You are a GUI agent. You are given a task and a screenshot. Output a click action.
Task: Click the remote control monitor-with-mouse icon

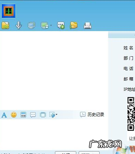click(x=45, y=25)
